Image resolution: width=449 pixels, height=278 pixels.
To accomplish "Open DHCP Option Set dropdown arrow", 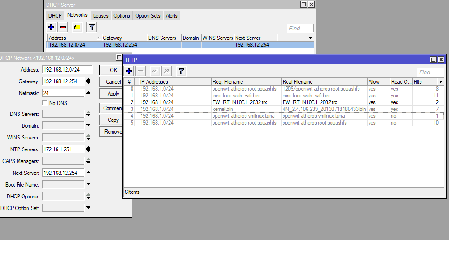I will pos(89,208).
